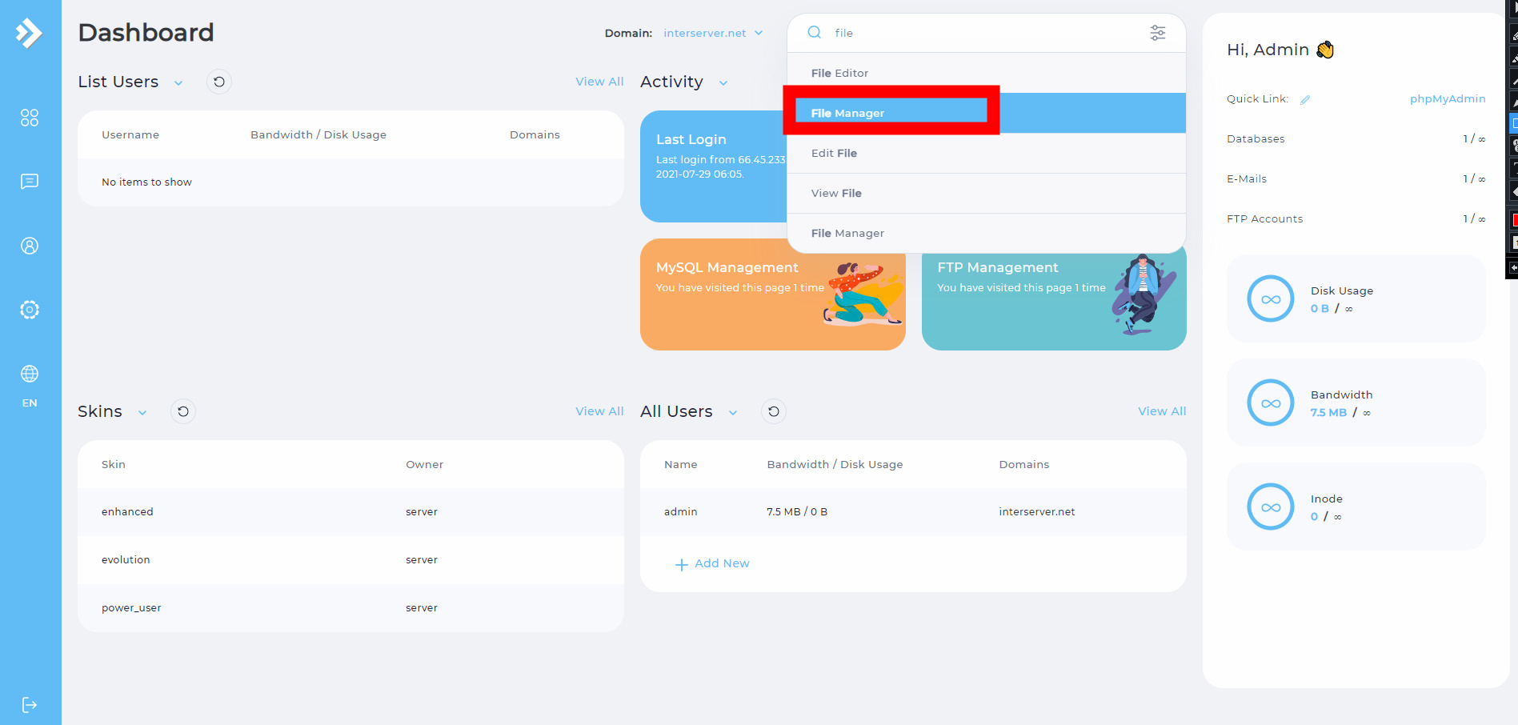This screenshot has height=725, width=1518.
Task: Open the widgets grid icon in sidebar
Action: 30,118
